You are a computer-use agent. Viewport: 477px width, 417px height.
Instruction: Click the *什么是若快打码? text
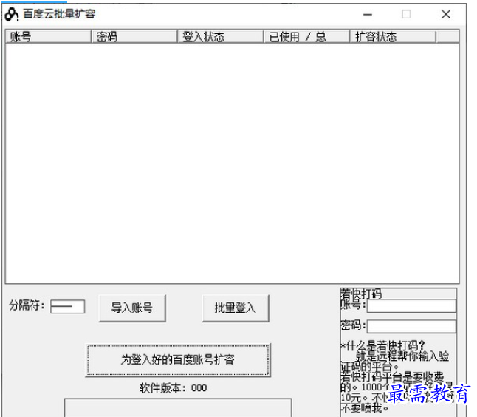(x=382, y=346)
